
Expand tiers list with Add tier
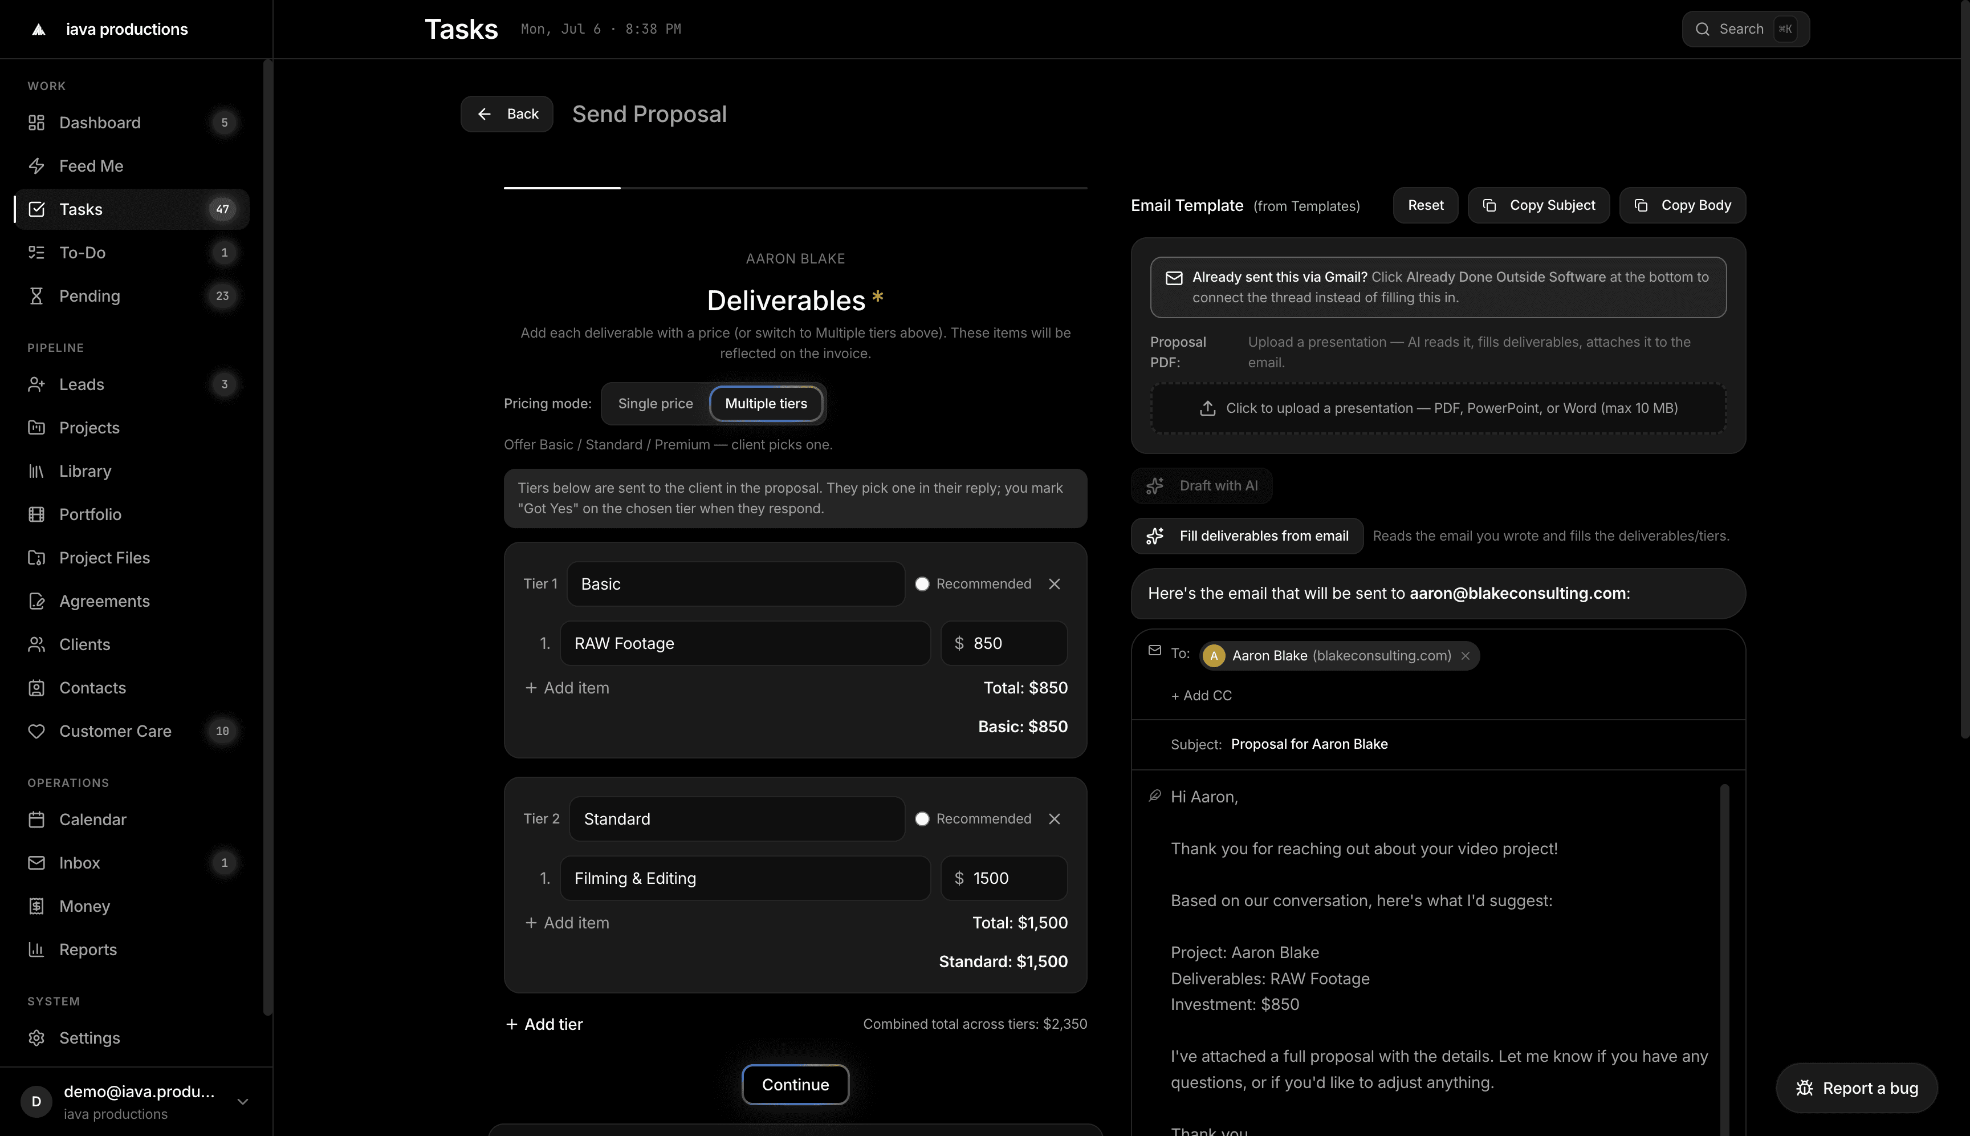point(544,1024)
